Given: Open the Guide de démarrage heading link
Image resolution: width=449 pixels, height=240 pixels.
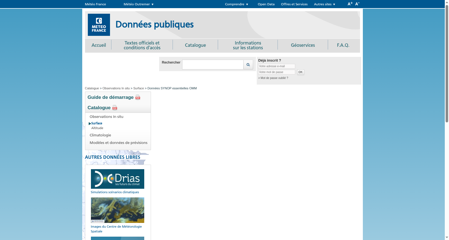Looking at the screenshot, I should tap(111, 97).
